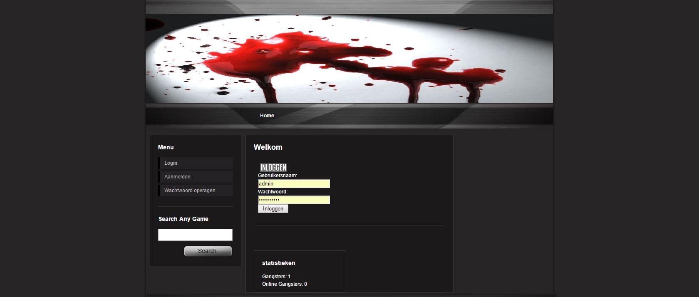Focus the Wachtwoord password field

[x=294, y=200]
